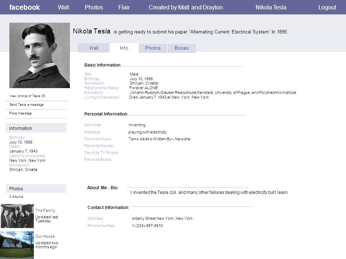Open the Boxes profile tab
The image size is (346, 259).
182,48
